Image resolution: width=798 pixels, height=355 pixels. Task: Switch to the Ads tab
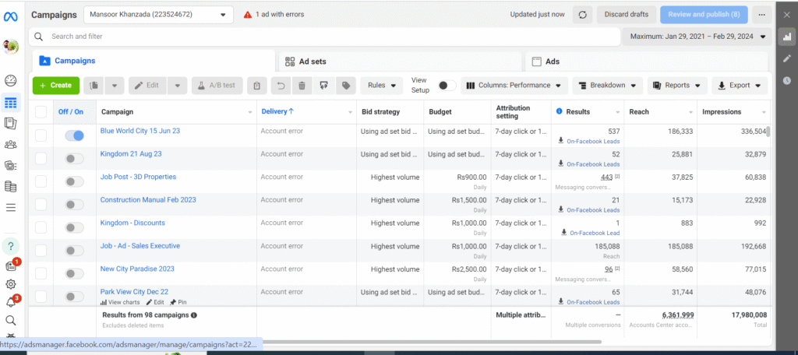coord(646,62)
